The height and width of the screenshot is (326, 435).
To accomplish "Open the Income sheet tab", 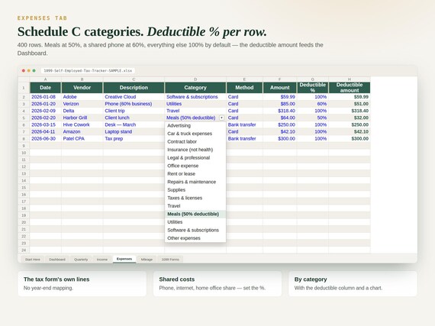I will pos(102,260).
